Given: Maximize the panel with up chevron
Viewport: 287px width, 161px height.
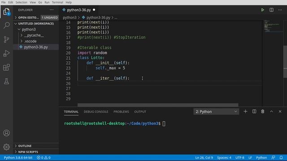Looking at the screenshot, I should pos(271,111).
